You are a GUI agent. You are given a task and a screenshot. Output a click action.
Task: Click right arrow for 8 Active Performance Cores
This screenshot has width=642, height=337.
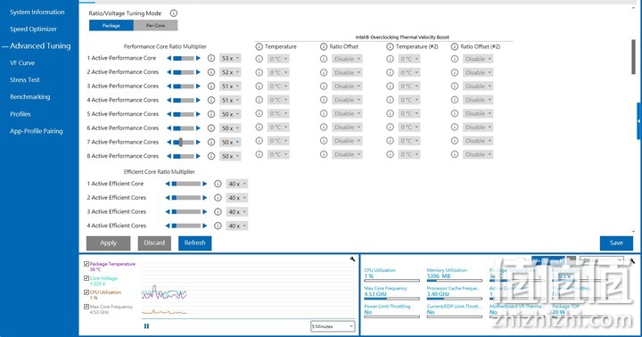(x=198, y=156)
